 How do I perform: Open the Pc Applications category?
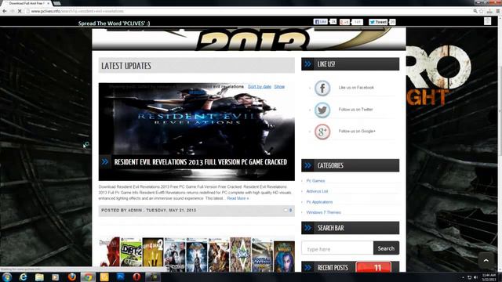tap(319, 202)
